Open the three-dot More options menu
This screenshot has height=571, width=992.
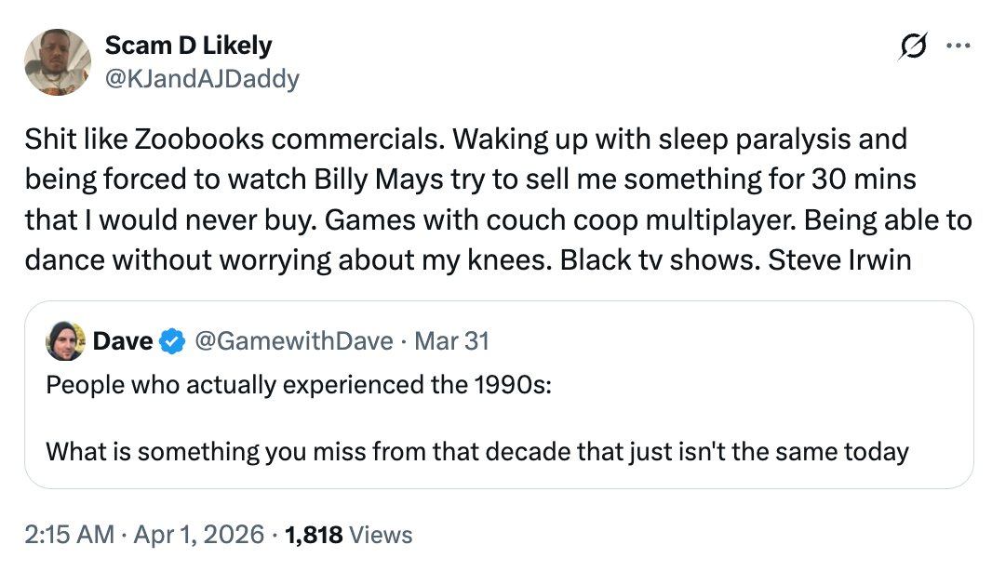tap(958, 46)
